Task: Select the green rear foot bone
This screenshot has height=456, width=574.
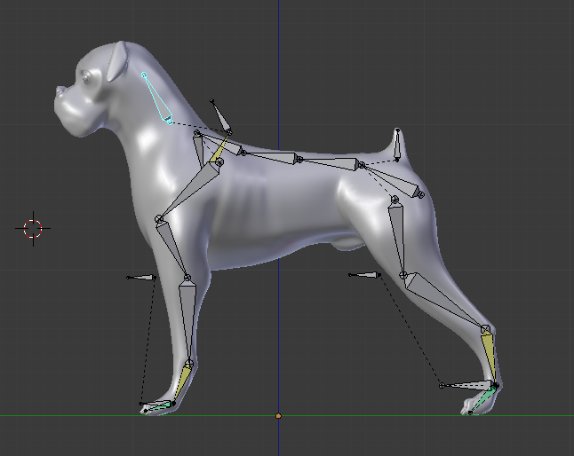Action: pyautogui.click(x=482, y=399)
